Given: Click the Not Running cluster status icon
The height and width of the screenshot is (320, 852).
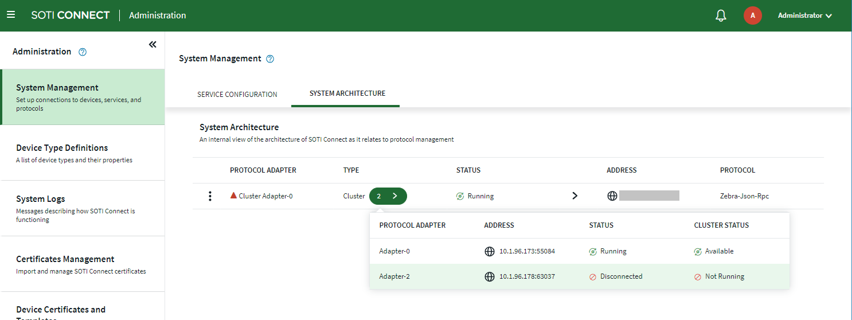Looking at the screenshot, I should tap(698, 276).
